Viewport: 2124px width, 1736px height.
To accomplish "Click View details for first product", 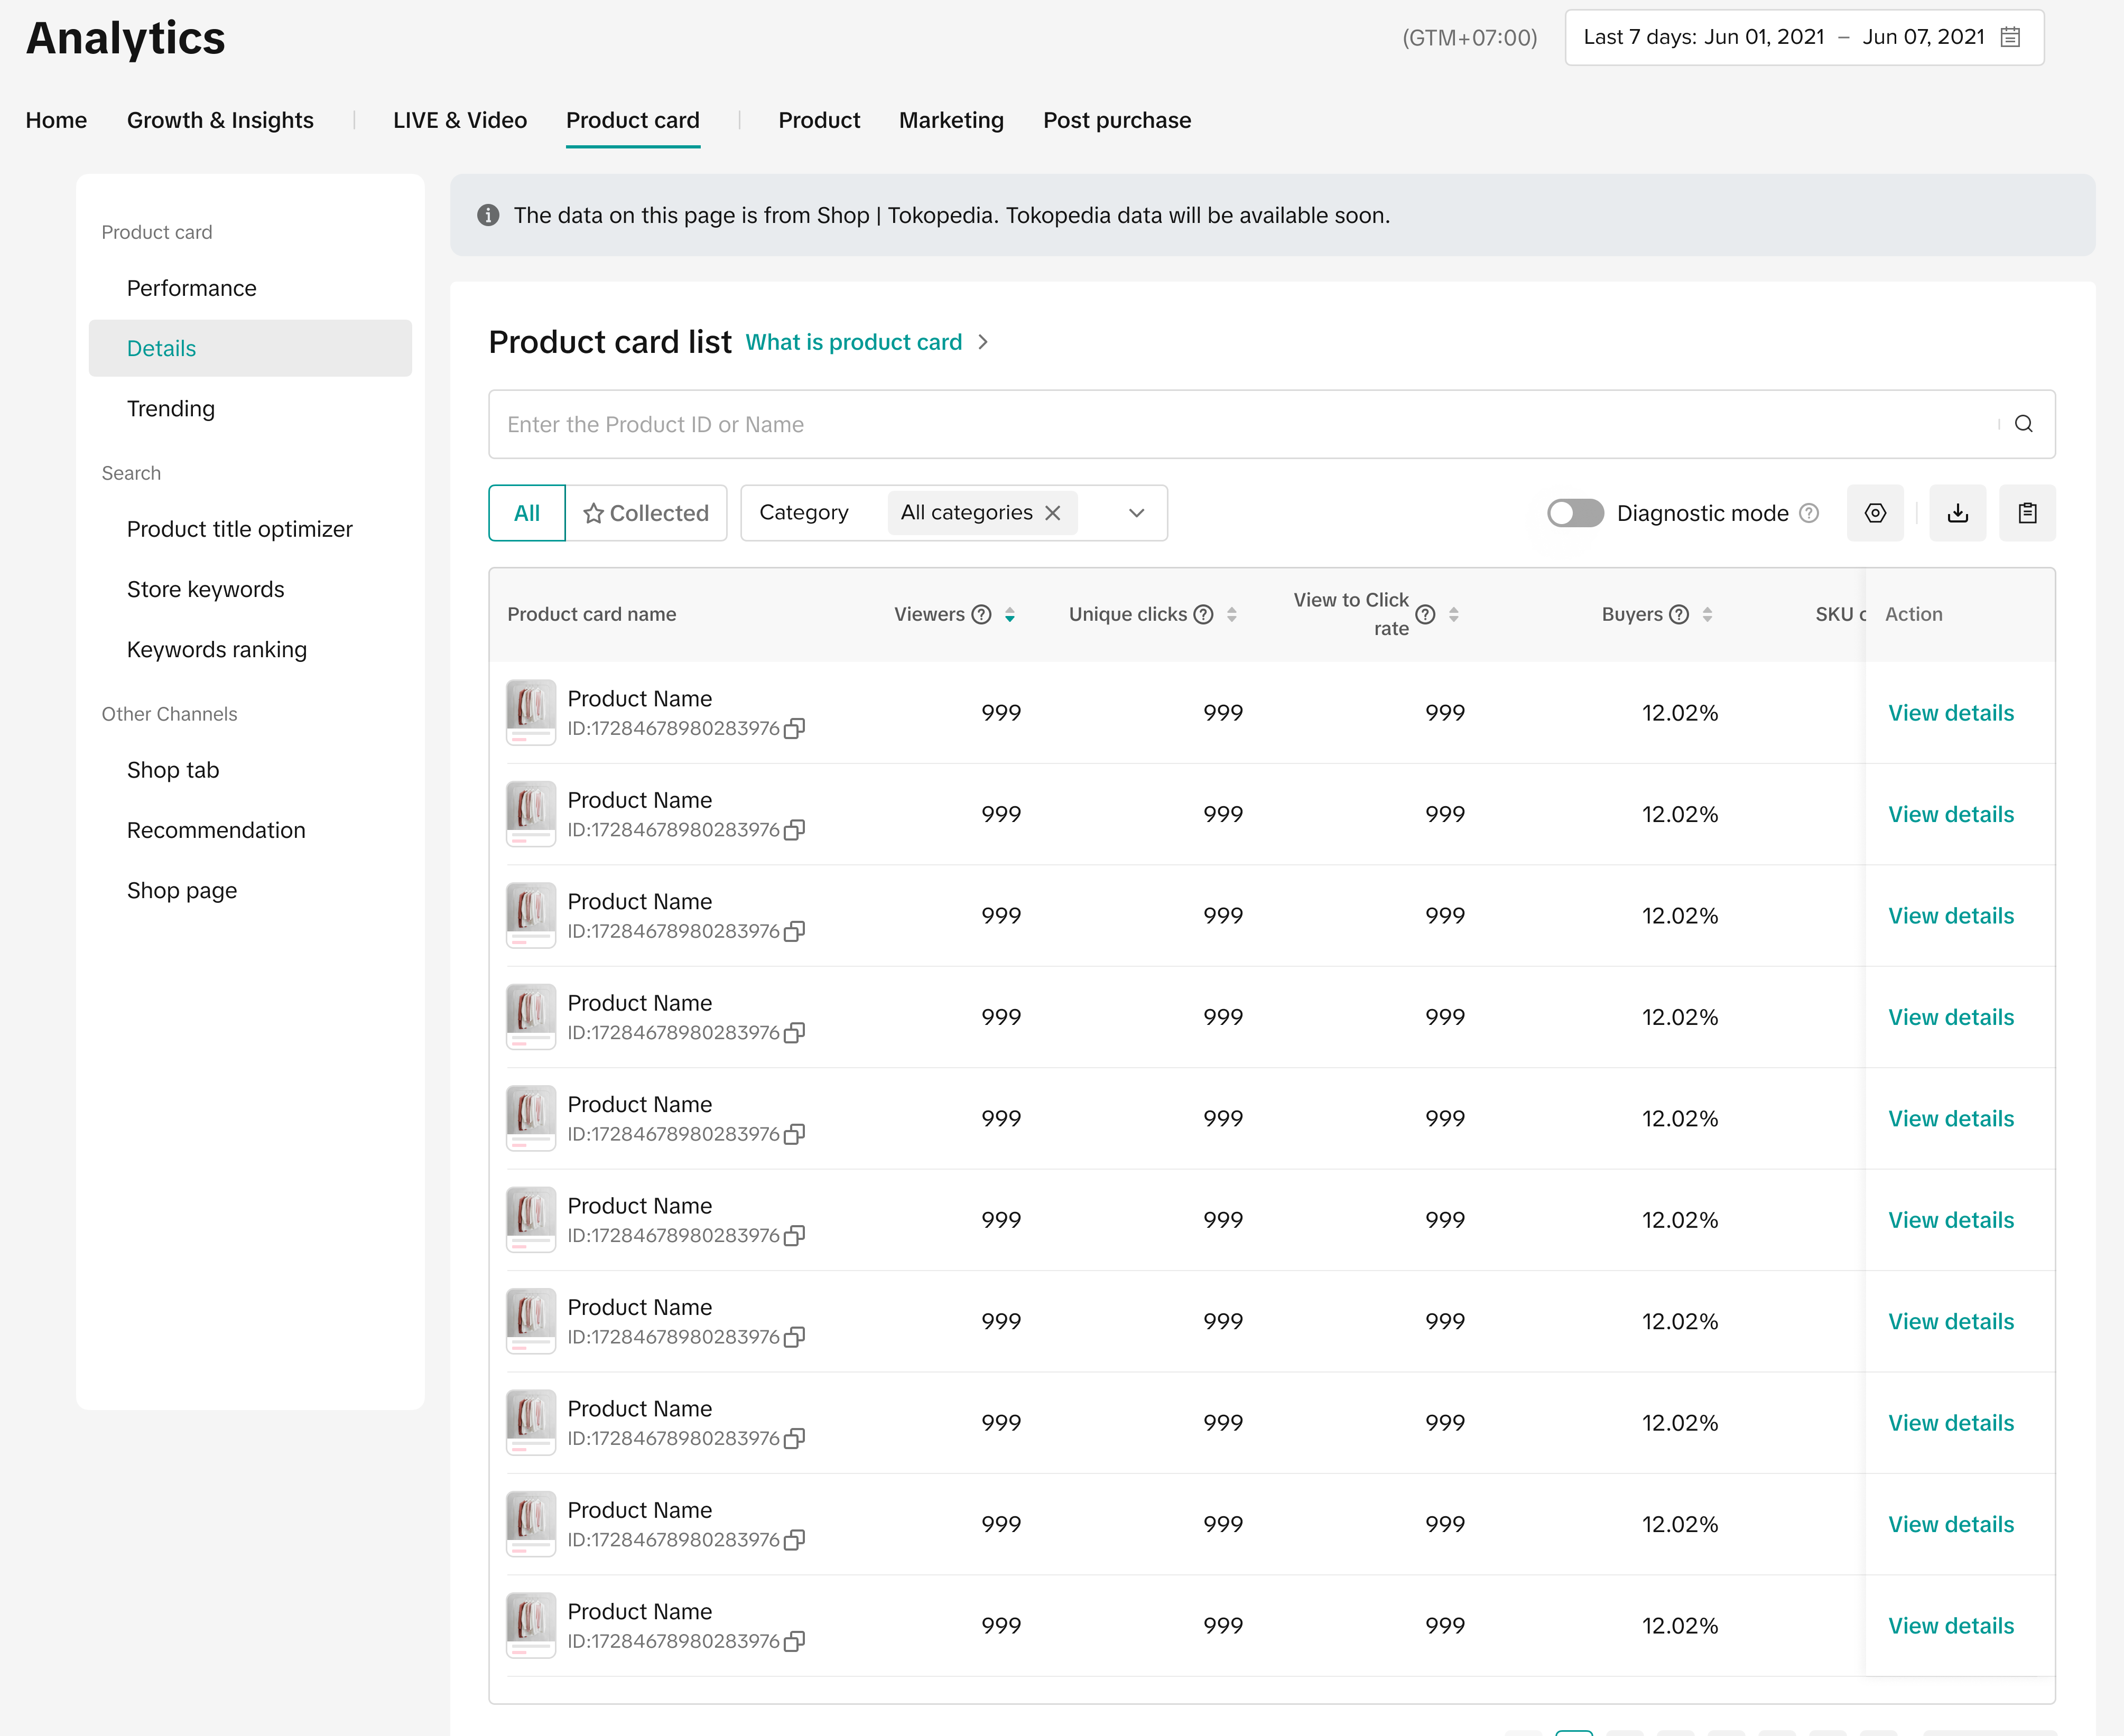I will tap(1950, 713).
